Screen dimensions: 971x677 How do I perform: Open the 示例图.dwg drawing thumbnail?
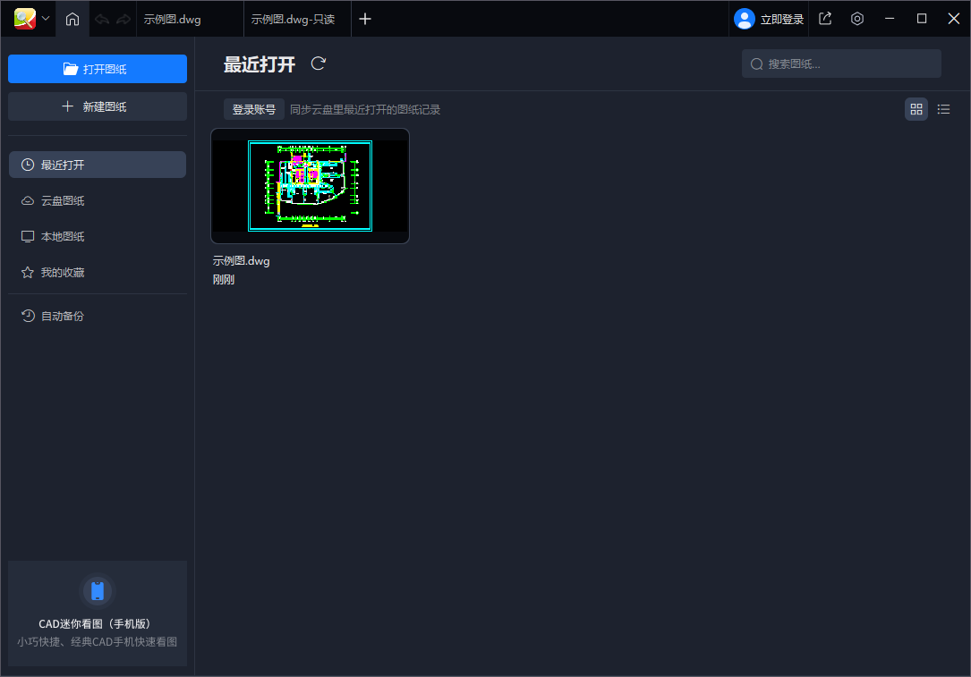pyautogui.click(x=310, y=186)
